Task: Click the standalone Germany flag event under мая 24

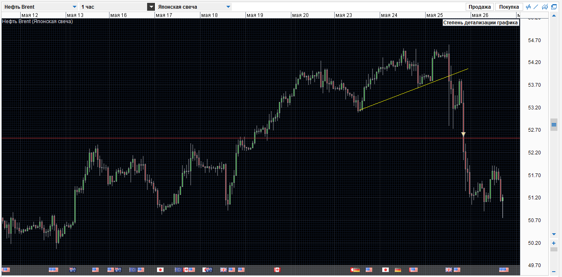Action: coord(398,270)
